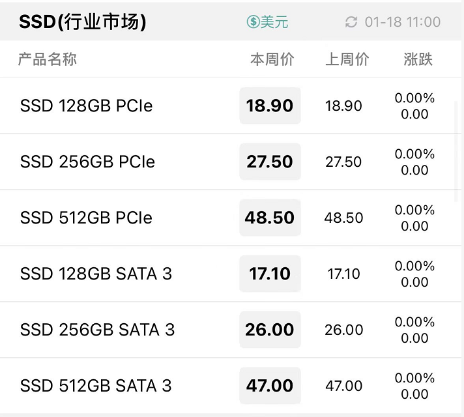
Task: Click the 产品名称 column header
Action: (48, 59)
